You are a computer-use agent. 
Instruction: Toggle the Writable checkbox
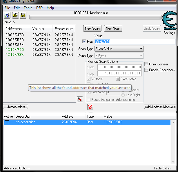(x=88, y=79)
